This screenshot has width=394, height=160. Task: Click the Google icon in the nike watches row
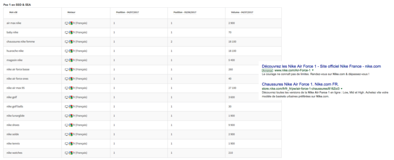point(71,153)
